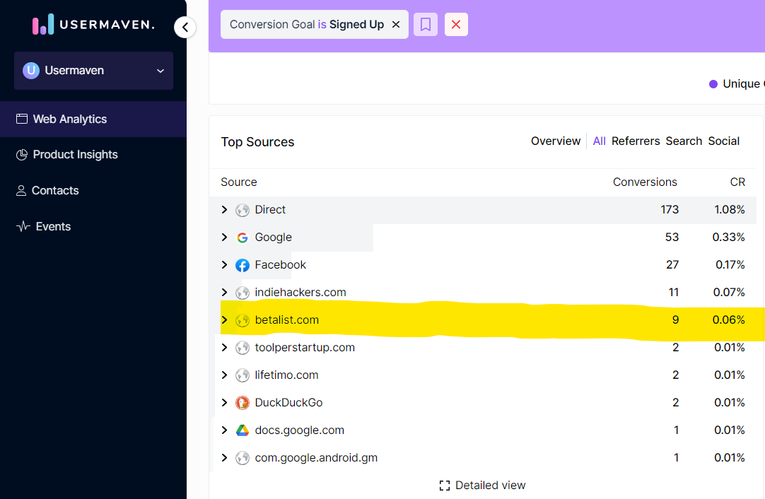The width and height of the screenshot is (765, 499).
Task: Select the betalist.com conversion rate 0.06%
Action: tap(728, 320)
